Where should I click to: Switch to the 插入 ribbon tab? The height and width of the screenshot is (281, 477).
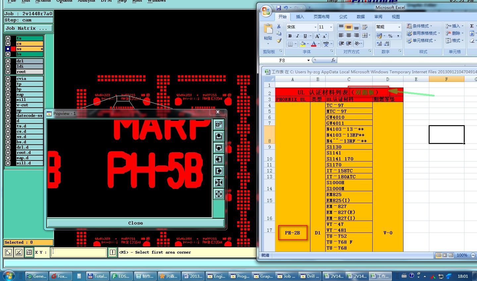click(x=300, y=17)
